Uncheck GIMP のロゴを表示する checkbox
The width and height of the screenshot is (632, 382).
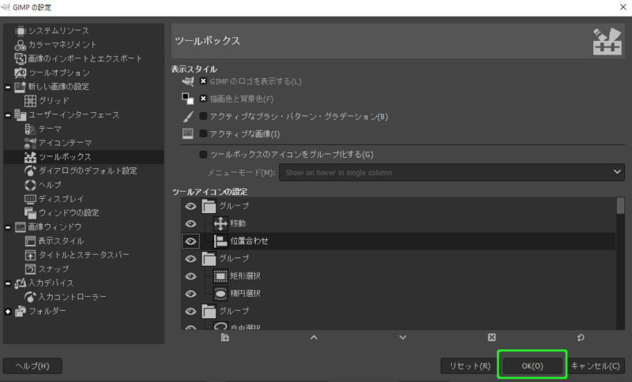pos(203,81)
